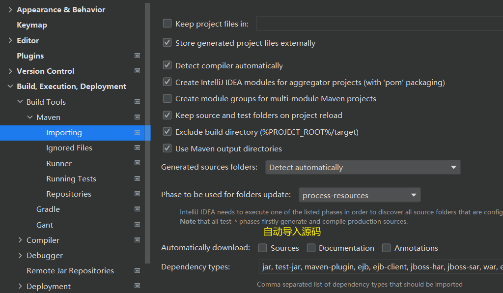Click the project-level icon beside Gant
This screenshot has width=503, height=293.
(138, 224)
